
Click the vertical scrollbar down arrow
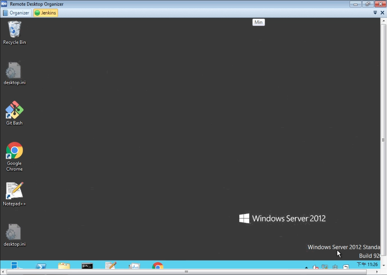click(383, 265)
